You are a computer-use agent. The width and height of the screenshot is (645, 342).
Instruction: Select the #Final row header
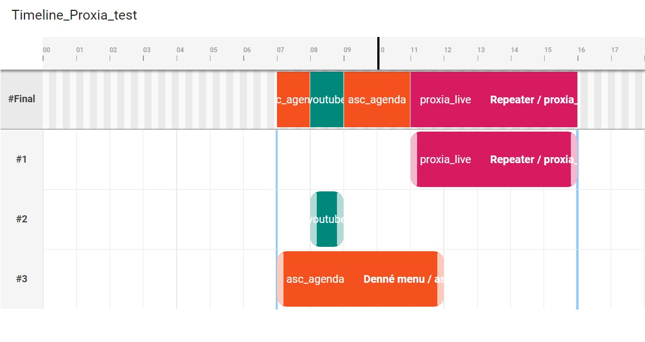point(21,99)
